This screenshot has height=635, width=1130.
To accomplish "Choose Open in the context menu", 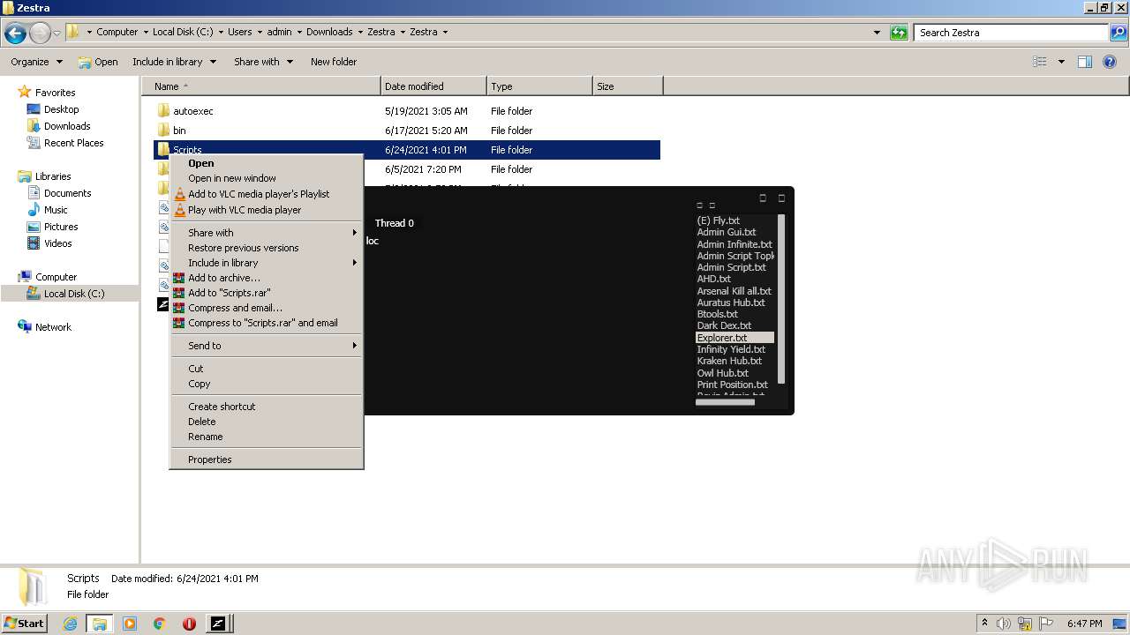I will 267,163.
